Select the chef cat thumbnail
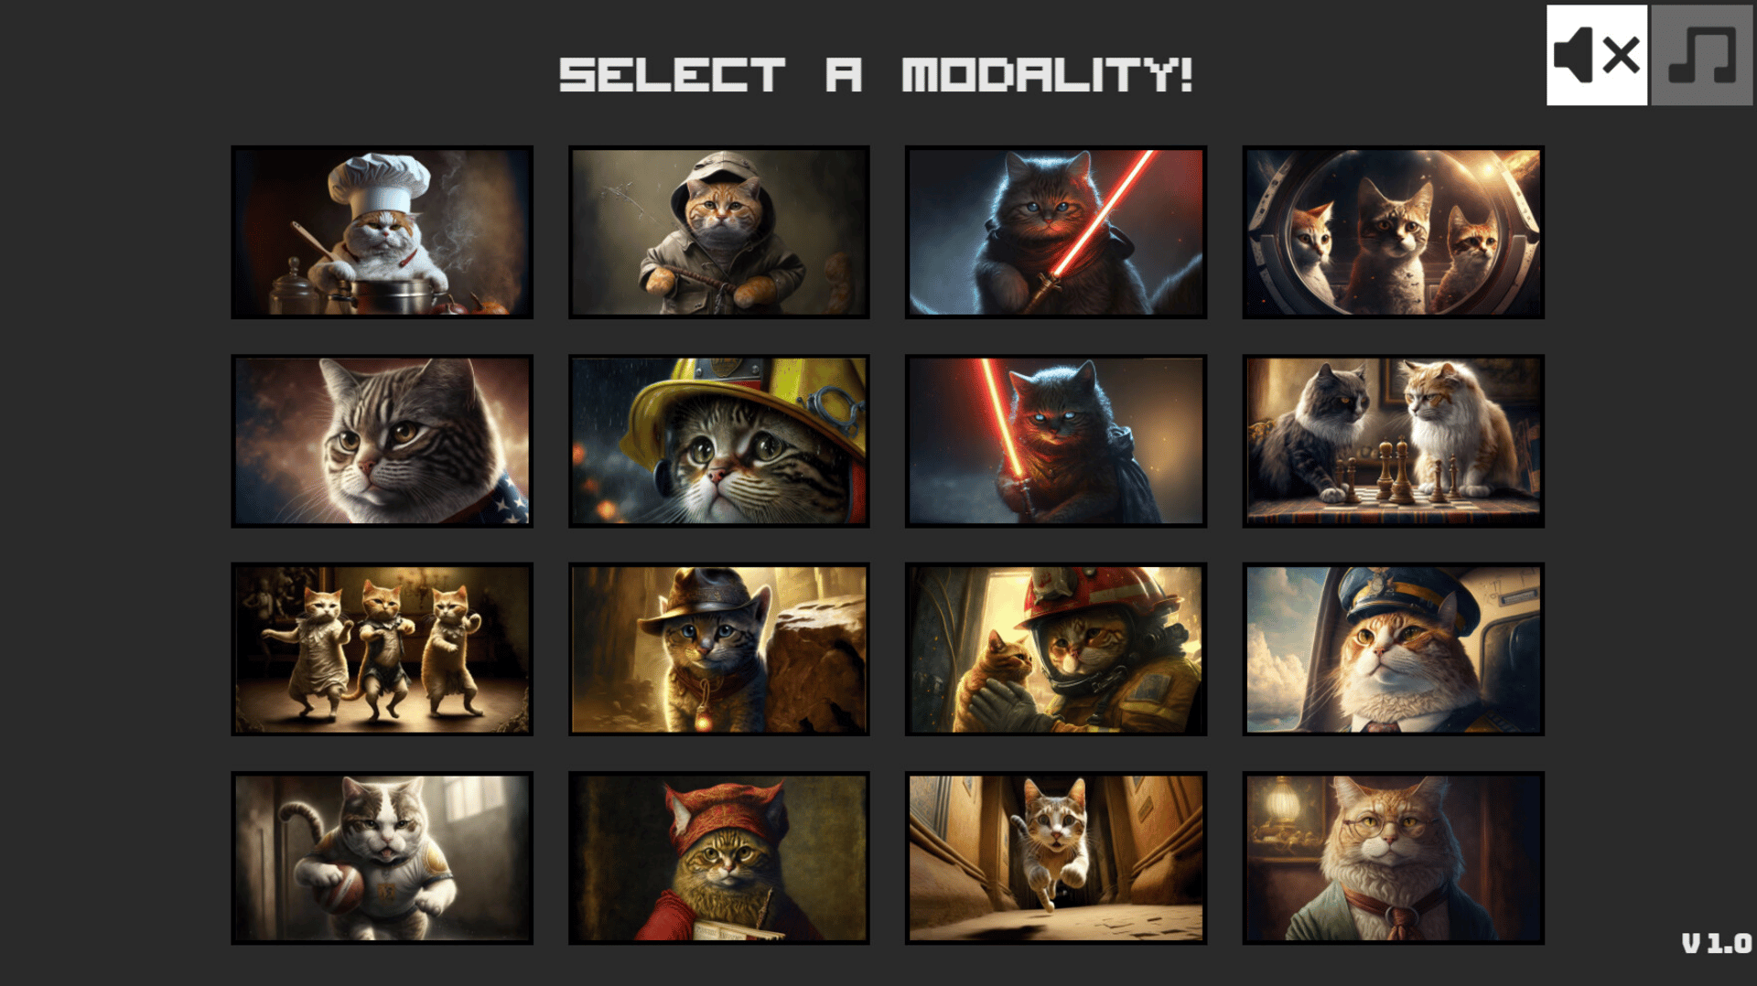This screenshot has width=1757, height=986. tap(382, 232)
